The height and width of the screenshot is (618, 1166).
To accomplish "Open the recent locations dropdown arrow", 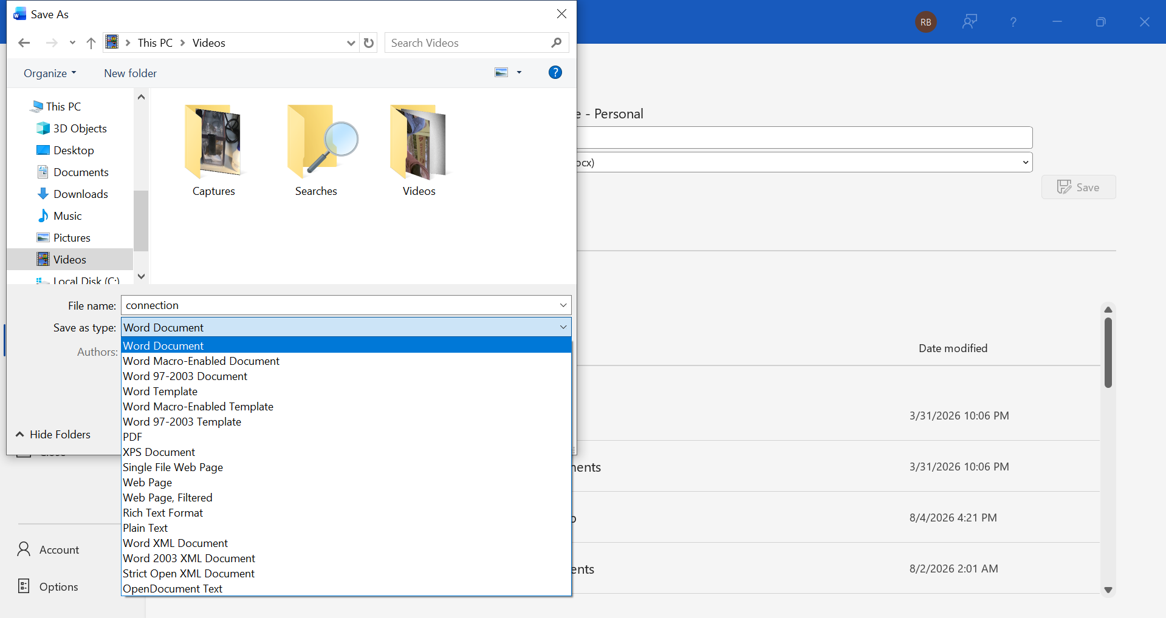I will 72,43.
